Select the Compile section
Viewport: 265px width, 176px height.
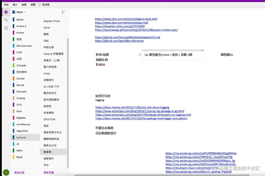coord(25,65)
